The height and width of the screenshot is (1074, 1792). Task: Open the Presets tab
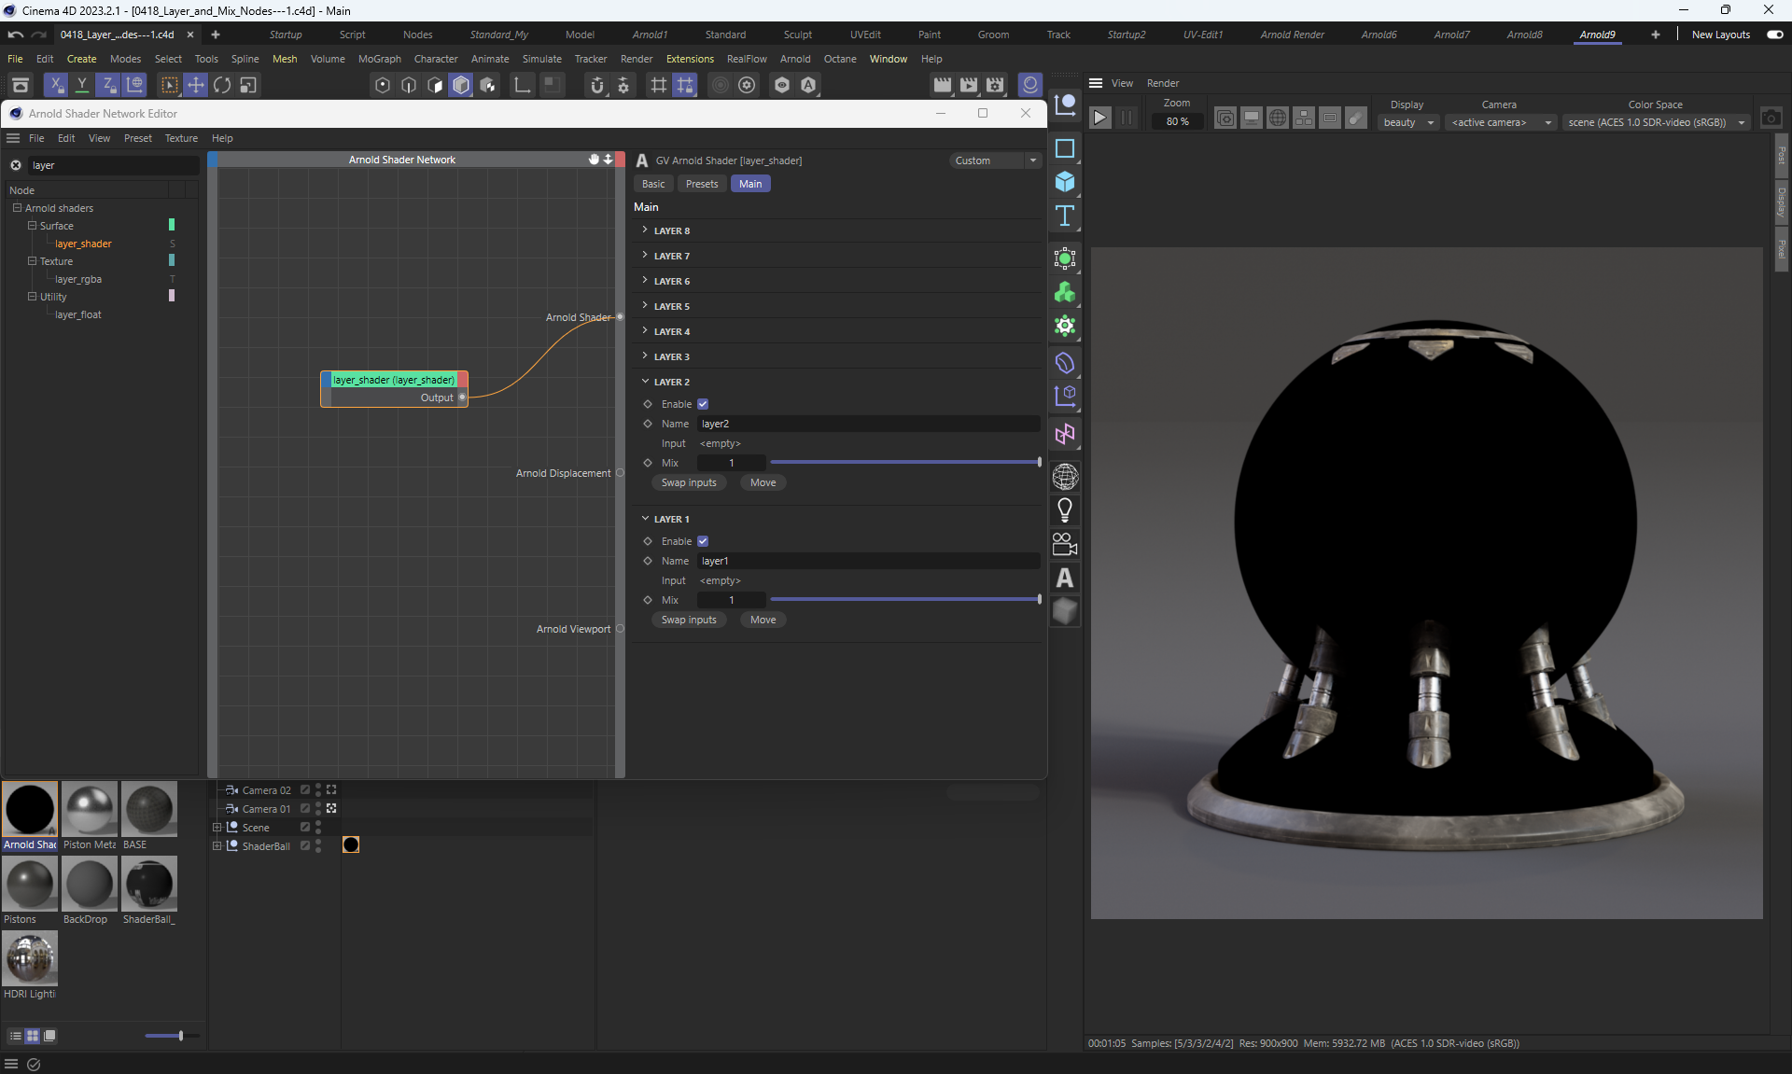click(x=702, y=184)
